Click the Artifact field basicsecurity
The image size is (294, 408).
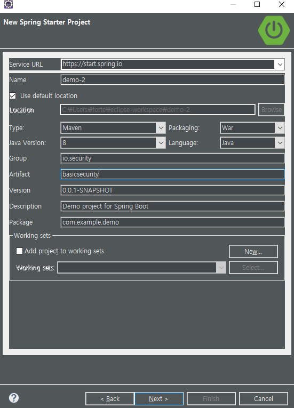coord(172,174)
